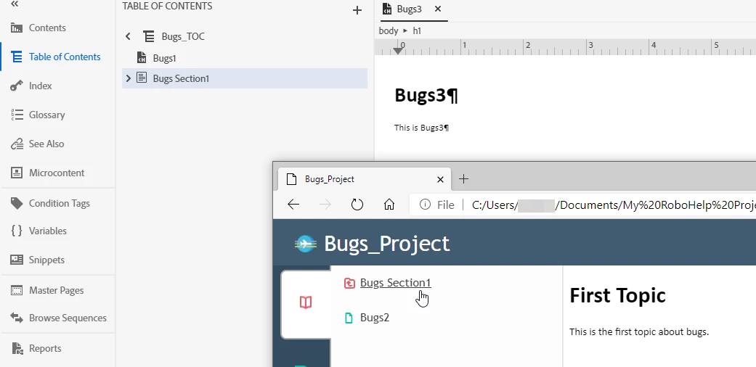The image size is (756, 367).
Task: Click the Microcontent icon
Action: pyautogui.click(x=17, y=173)
